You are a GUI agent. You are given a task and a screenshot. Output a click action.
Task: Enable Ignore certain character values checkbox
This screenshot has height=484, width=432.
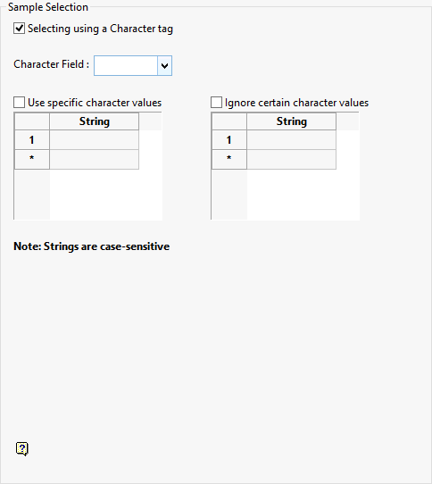216,103
